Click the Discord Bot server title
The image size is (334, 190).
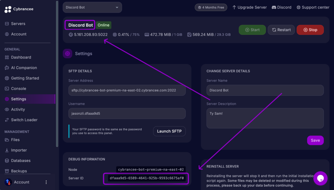[x=81, y=25]
